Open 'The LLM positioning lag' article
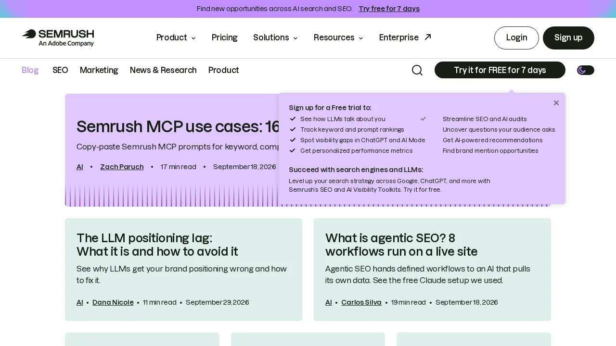Viewport: 616px width, 346px height. pyautogui.click(x=157, y=245)
